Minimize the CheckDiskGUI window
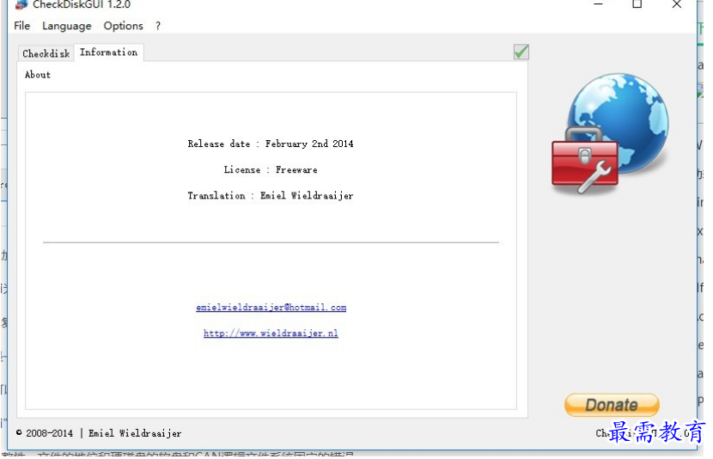This screenshot has width=713, height=459. pos(599,4)
